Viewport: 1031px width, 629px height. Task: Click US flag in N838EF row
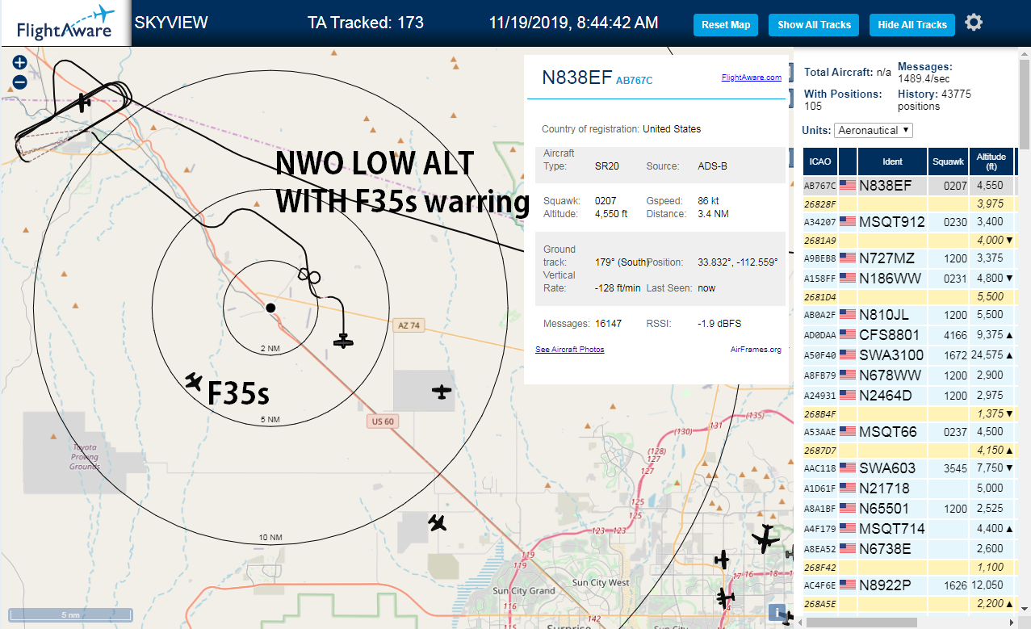847,186
